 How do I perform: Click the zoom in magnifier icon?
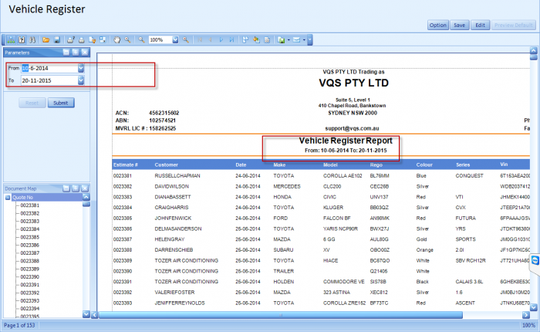(x=186, y=40)
